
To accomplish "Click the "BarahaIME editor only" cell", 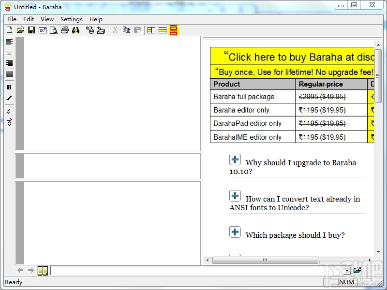I will [x=253, y=137].
